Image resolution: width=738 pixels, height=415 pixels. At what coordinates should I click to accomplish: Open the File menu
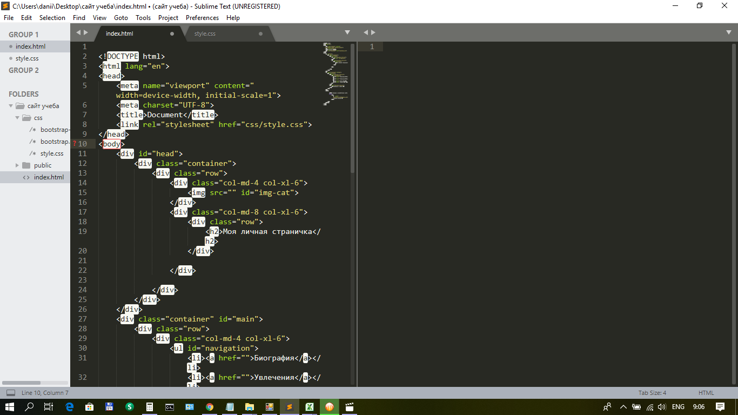click(9, 17)
